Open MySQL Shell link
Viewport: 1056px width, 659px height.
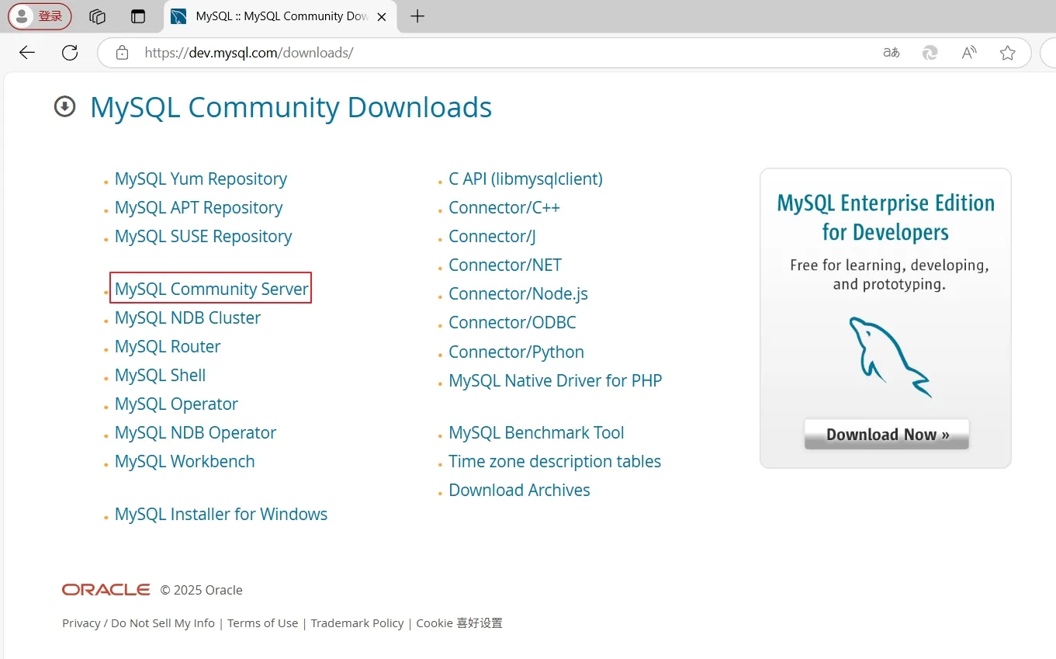[161, 375]
